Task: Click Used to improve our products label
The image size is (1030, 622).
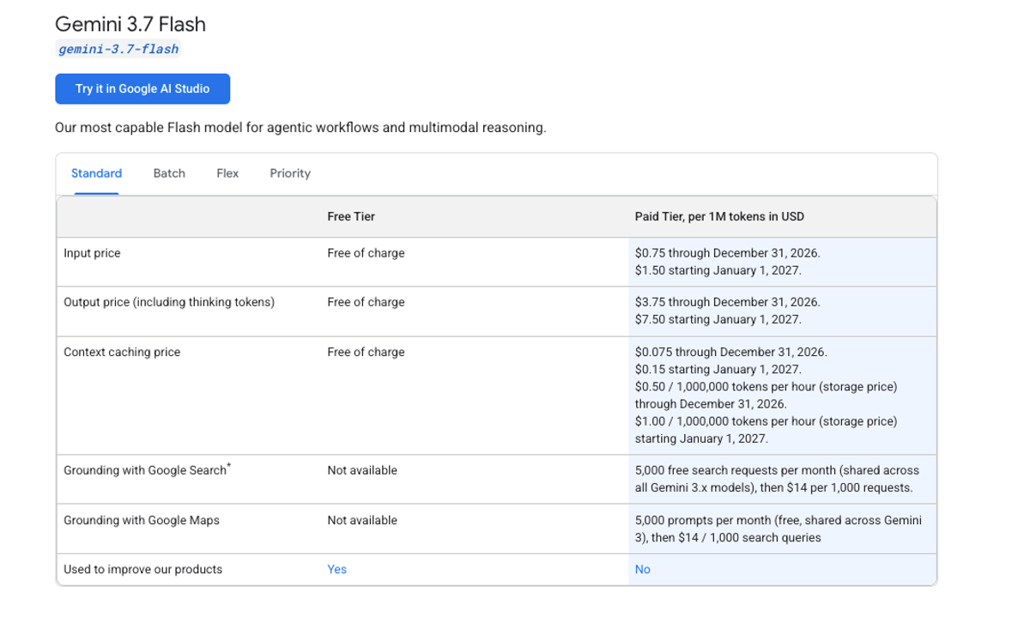Action: 142,570
